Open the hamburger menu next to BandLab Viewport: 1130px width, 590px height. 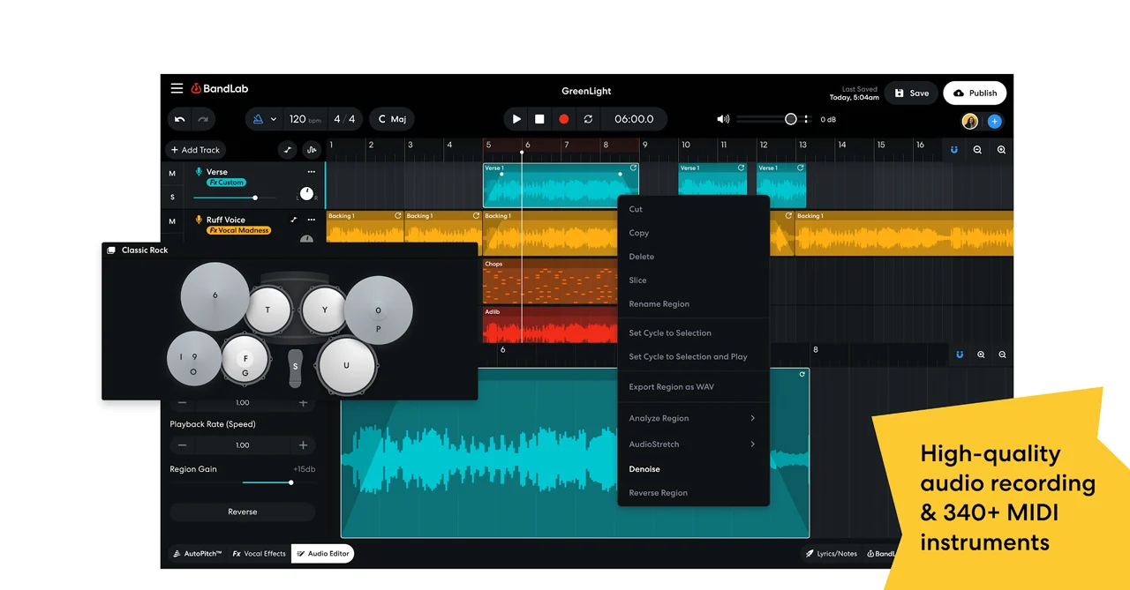point(177,88)
